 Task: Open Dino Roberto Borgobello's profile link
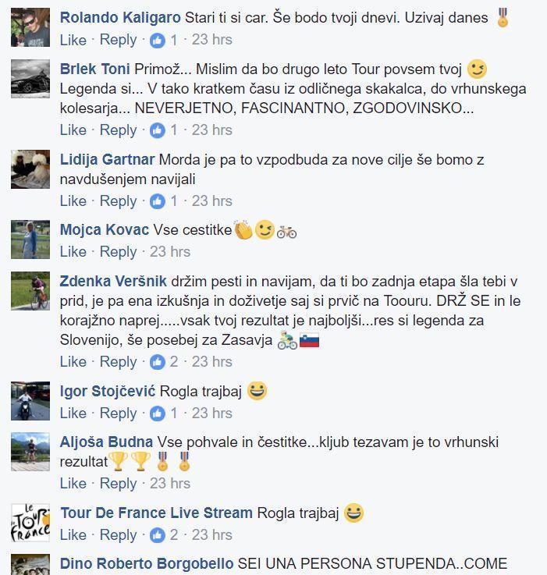(147, 563)
